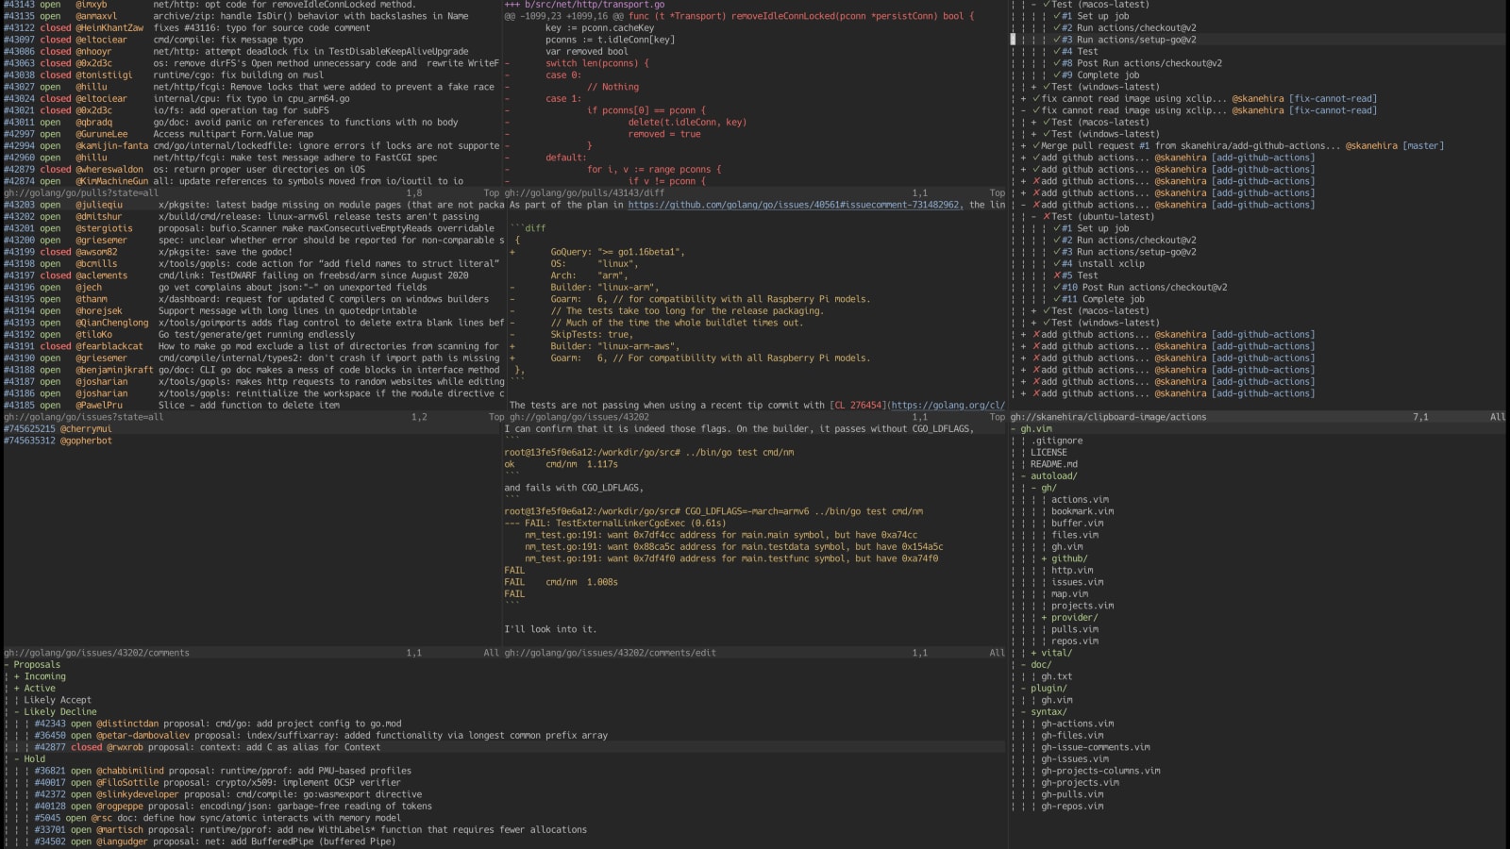The width and height of the screenshot is (1510, 849).
Task: Expand the provider/ folder in file tree
Action: (x=1045, y=618)
